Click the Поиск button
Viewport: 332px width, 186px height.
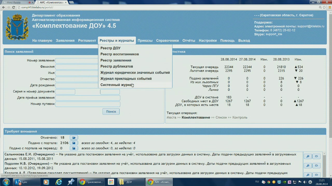pos(111,112)
